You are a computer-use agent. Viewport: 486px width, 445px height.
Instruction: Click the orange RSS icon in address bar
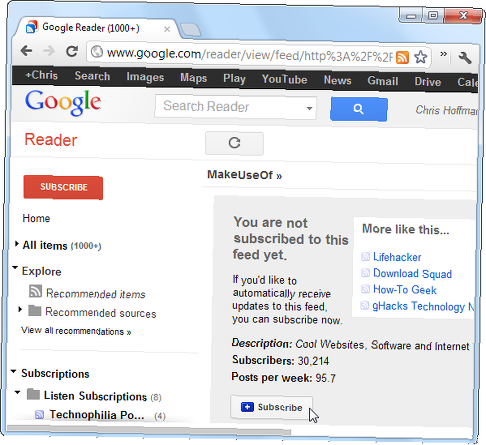pyautogui.click(x=402, y=57)
